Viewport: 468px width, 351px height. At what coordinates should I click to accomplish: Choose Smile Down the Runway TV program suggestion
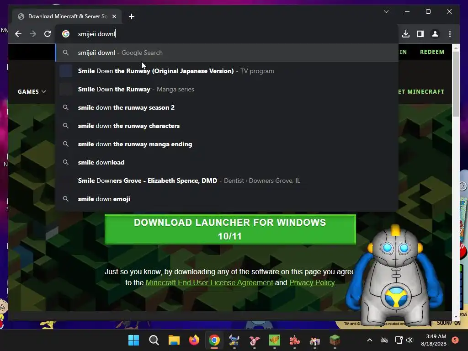point(227,71)
